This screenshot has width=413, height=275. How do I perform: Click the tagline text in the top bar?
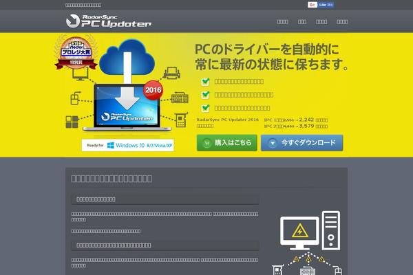click(83, 5)
